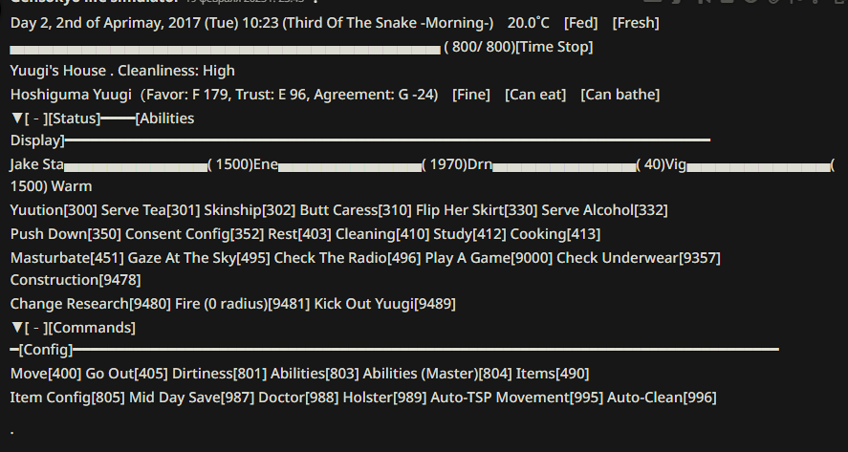Choose Change Research[9480]
This screenshot has height=452, width=848.
(90, 304)
